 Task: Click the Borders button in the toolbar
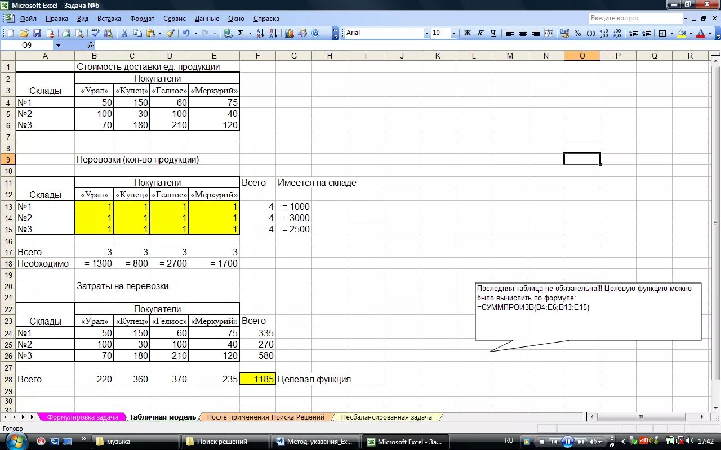[x=662, y=33]
